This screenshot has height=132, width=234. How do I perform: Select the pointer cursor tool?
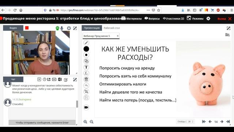pos(86,91)
